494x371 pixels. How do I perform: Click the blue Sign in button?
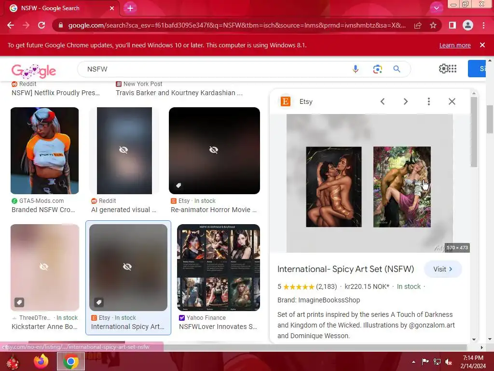(477, 69)
